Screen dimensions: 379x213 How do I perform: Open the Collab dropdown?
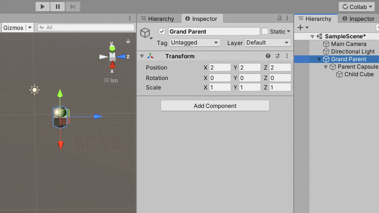[x=357, y=7]
